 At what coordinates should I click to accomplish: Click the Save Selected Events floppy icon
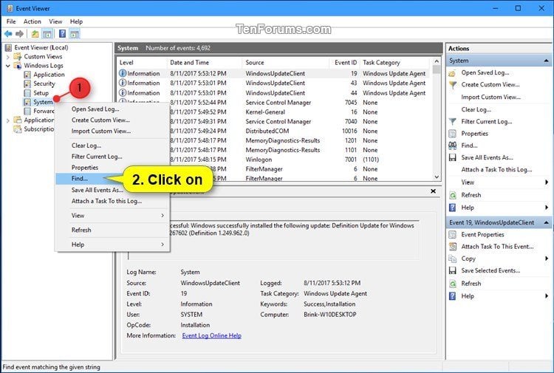pos(453,270)
